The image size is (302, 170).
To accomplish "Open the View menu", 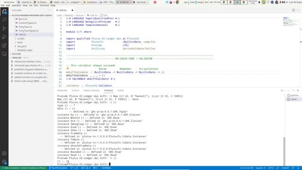I will click(x=25, y=5).
